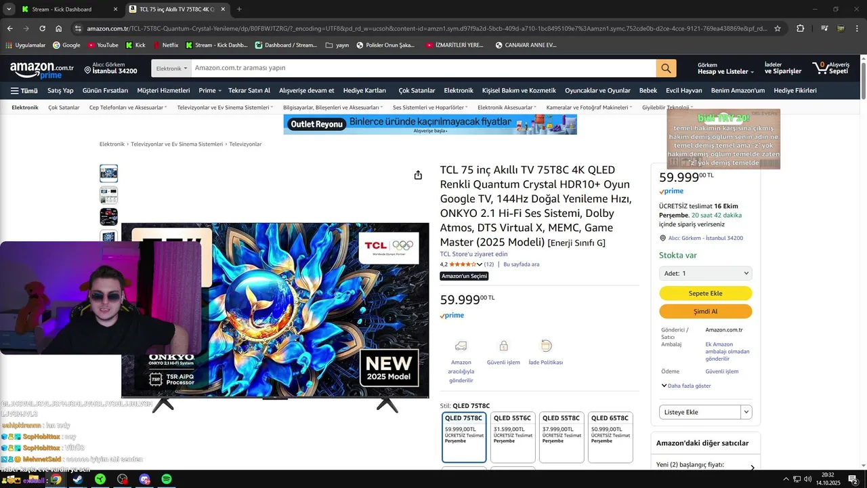
Task: Select style QLED 65T8C option
Action: tap(610, 437)
